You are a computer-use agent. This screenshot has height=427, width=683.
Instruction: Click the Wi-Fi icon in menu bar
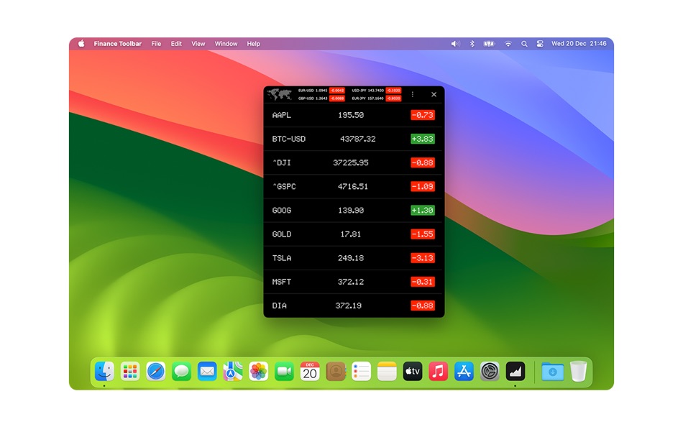pos(508,44)
